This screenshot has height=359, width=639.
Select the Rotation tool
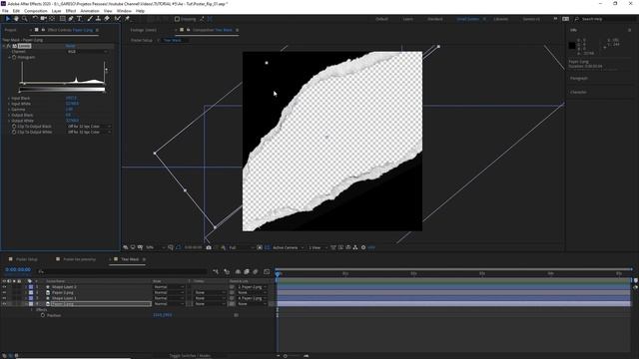pos(35,19)
